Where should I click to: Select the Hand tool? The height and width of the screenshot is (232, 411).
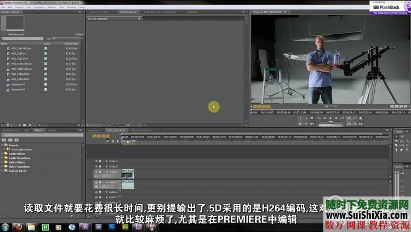click(x=402, y=150)
